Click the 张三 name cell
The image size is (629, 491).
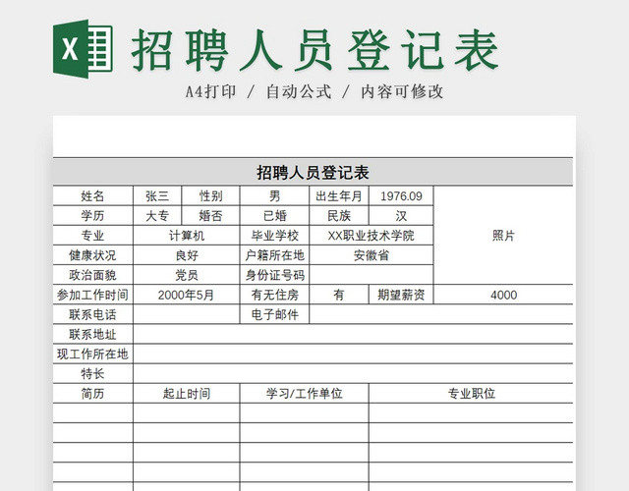pyautogui.click(x=157, y=196)
